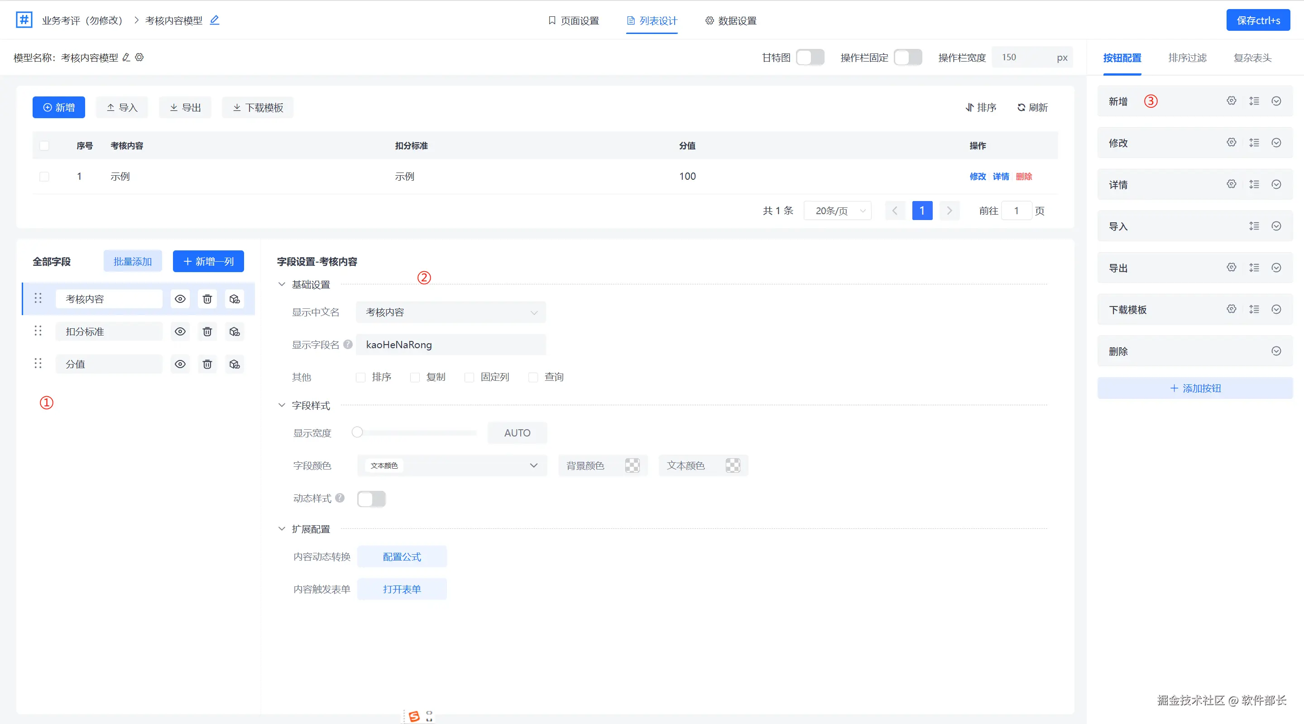Open the 排序过滤 tab
The width and height of the screenshot is (1304, 724).
point(1187,58)
